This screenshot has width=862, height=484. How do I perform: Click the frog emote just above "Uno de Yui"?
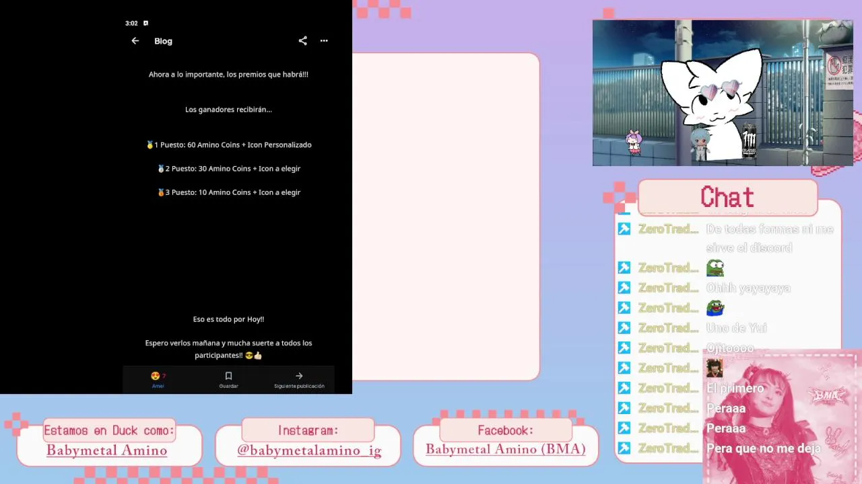[715, 308]
